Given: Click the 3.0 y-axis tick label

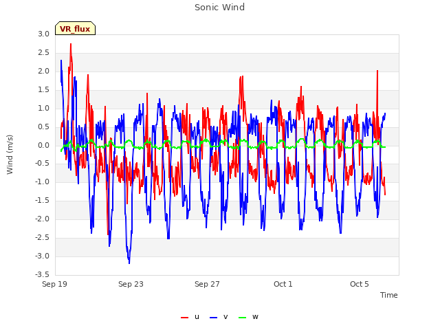Looking at the screenshot, I should click(44, 34).
